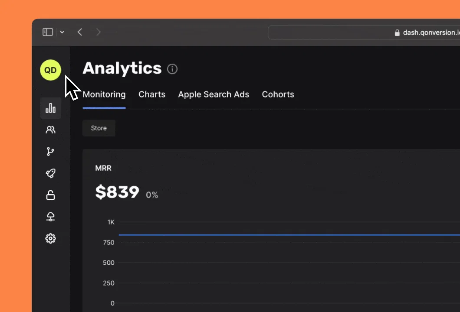The image size is (460, 312).
Task: Go back with the browser back arrow
Action: [80, 32]
